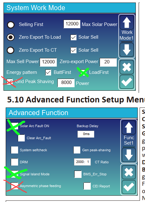145x202 pixels.
Task: Click the Zero-export Power value field
Action: coord(108,62)
